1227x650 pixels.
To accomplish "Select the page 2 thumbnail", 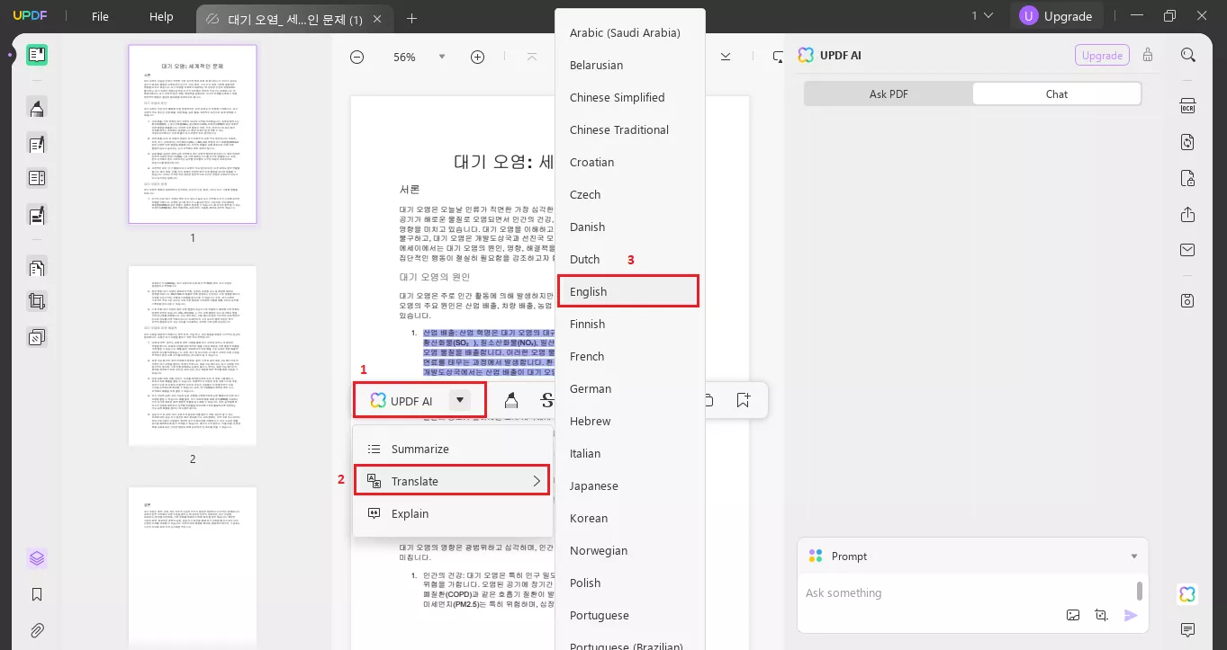I will tap(192, 355).
